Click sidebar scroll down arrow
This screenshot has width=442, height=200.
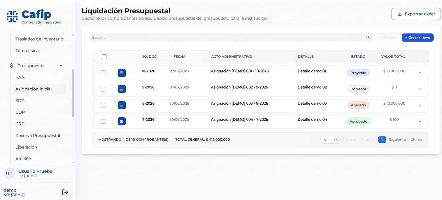(73, 162)
